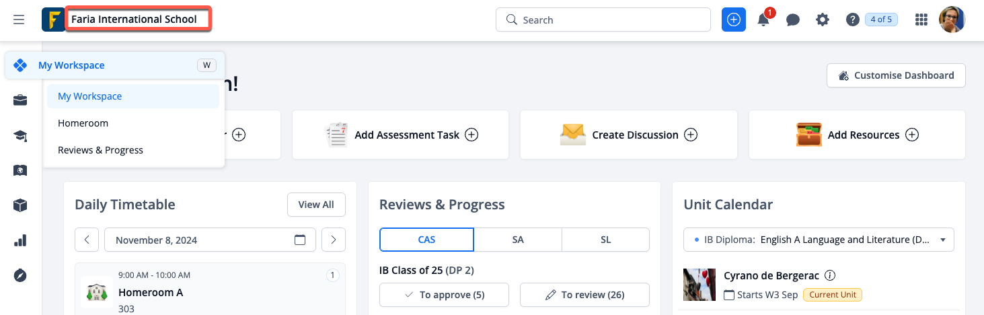Select the SA tab in Reviews
984x315 pixels.
pyautogui.click(x=517, y=240)
